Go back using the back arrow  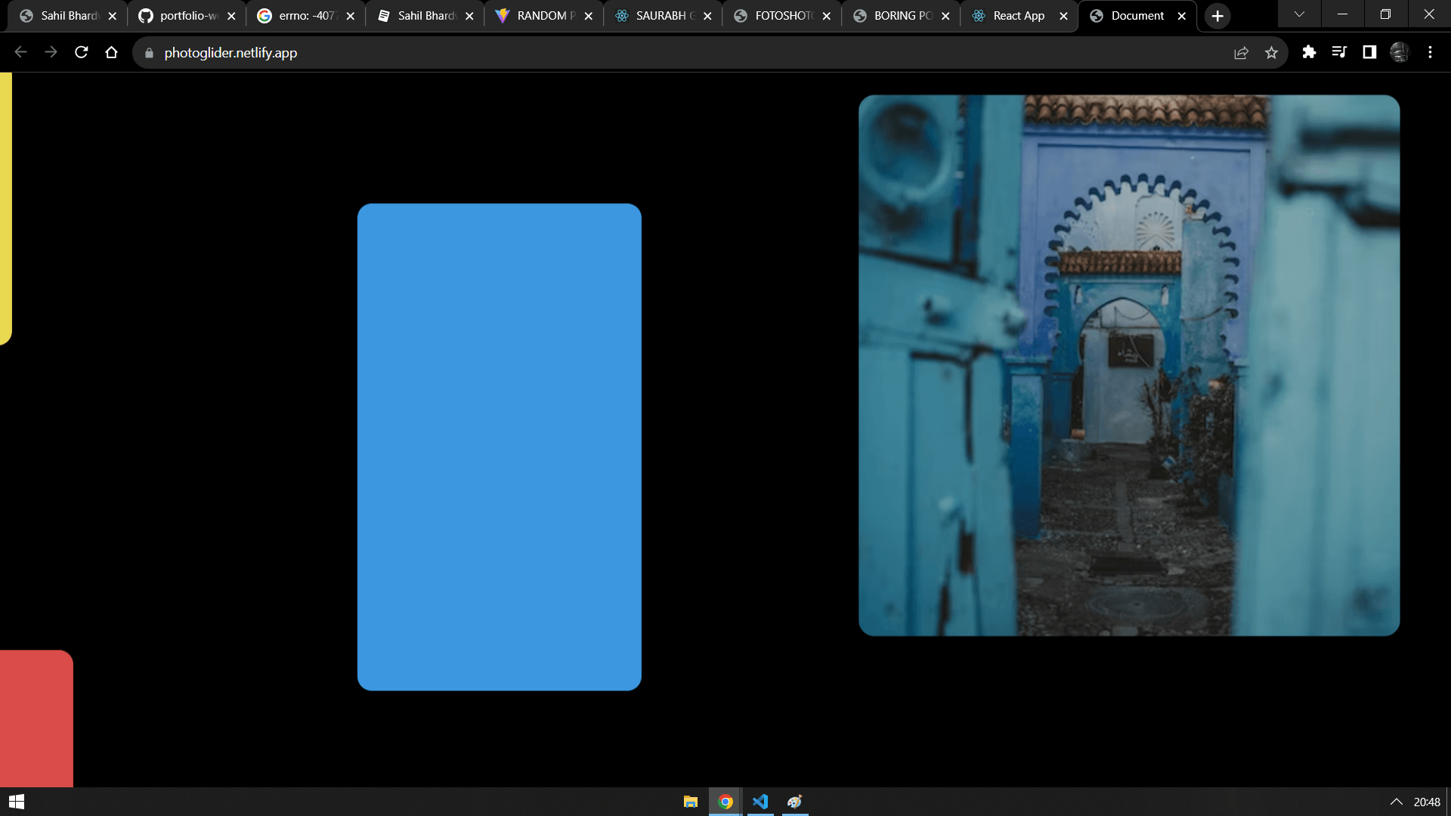(20, 52)
